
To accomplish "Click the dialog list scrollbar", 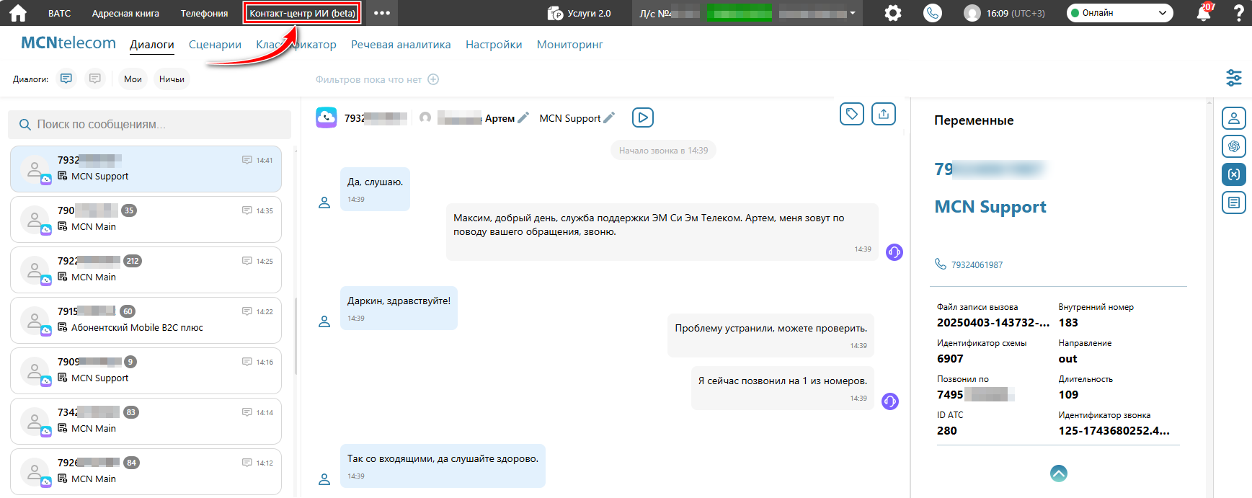I will (296, 336).
